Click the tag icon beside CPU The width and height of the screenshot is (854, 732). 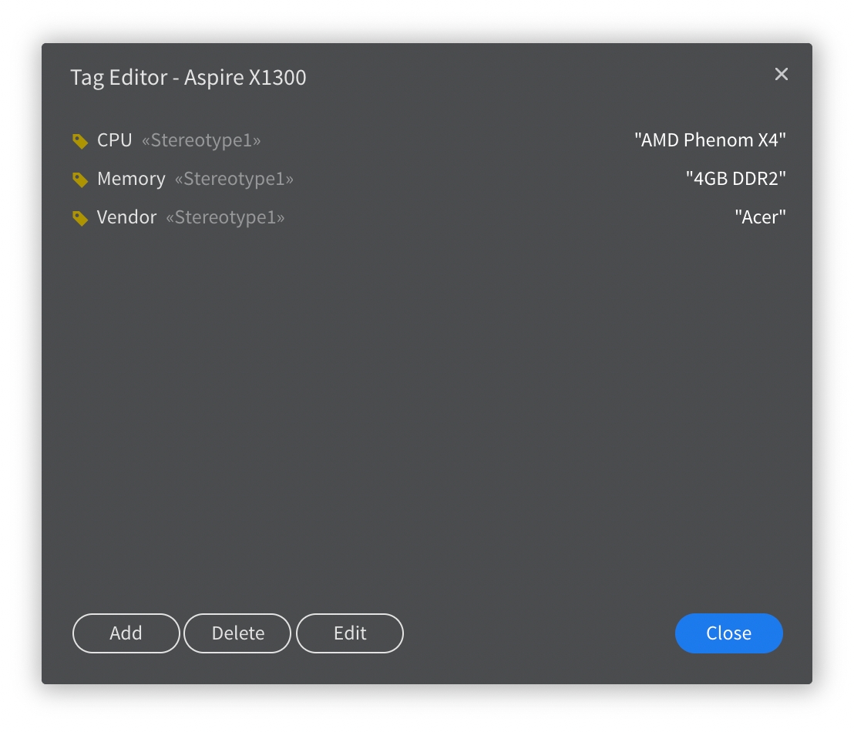coord(80,141)
